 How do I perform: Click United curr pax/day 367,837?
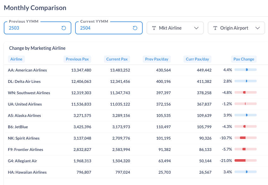(204, 104)
